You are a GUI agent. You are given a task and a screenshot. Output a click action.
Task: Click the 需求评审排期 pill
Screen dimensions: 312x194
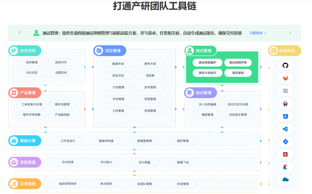click(32, 115)
